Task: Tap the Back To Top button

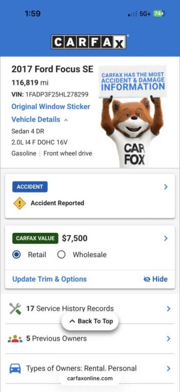Action: point(90,321)
